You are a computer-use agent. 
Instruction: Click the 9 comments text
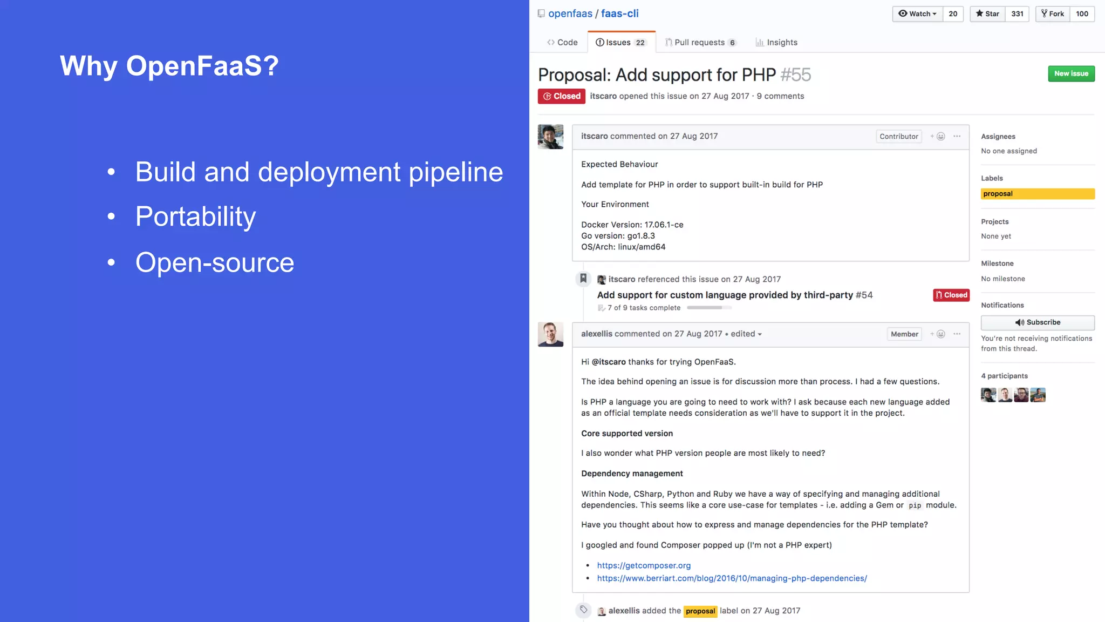(780, 96)
